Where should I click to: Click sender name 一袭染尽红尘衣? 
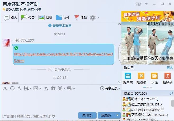[x=23, y=40]
